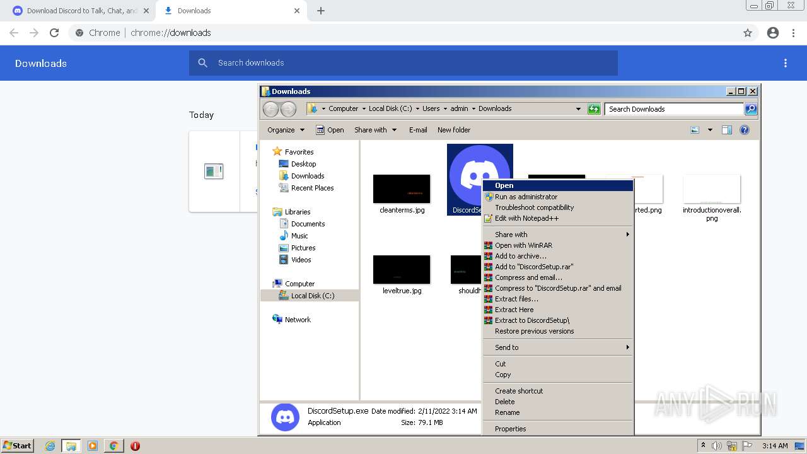Choose Create shortcut
The width and height of the screenshot is (807, 454).
tap(558, 391)
